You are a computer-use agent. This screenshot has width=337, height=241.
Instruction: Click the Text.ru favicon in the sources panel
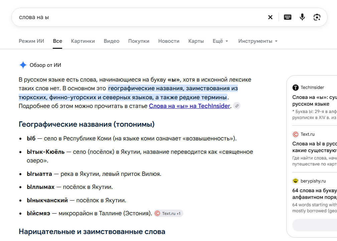coord(296,134)
